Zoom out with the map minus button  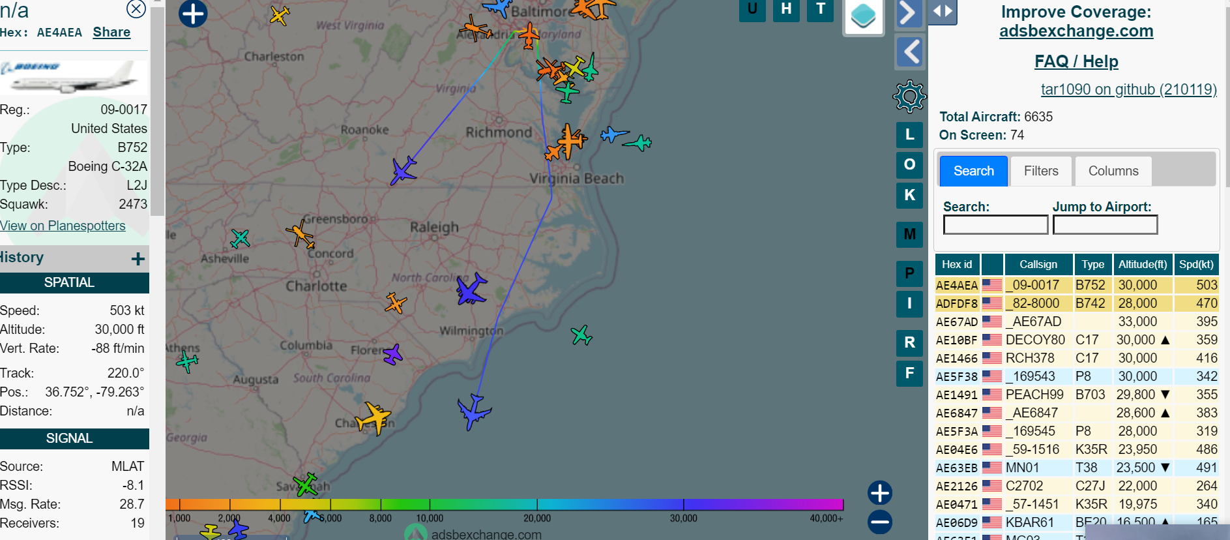(x=880, y=522)
